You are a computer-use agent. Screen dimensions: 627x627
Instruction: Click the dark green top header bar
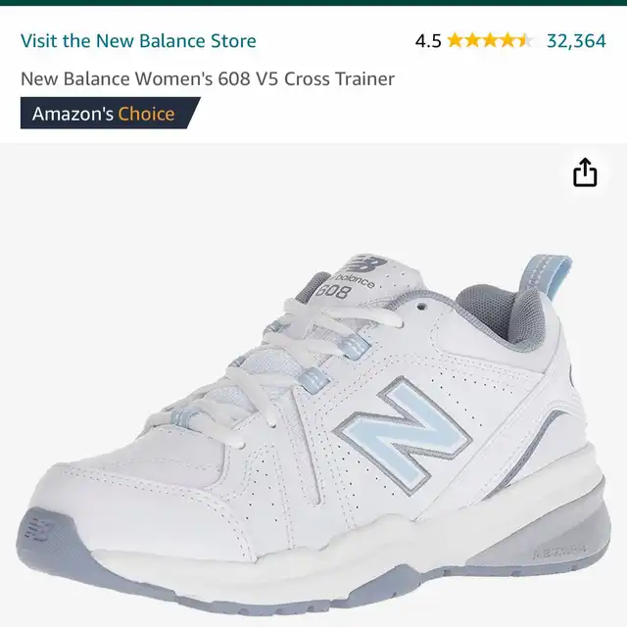click(x=313, y=3)
